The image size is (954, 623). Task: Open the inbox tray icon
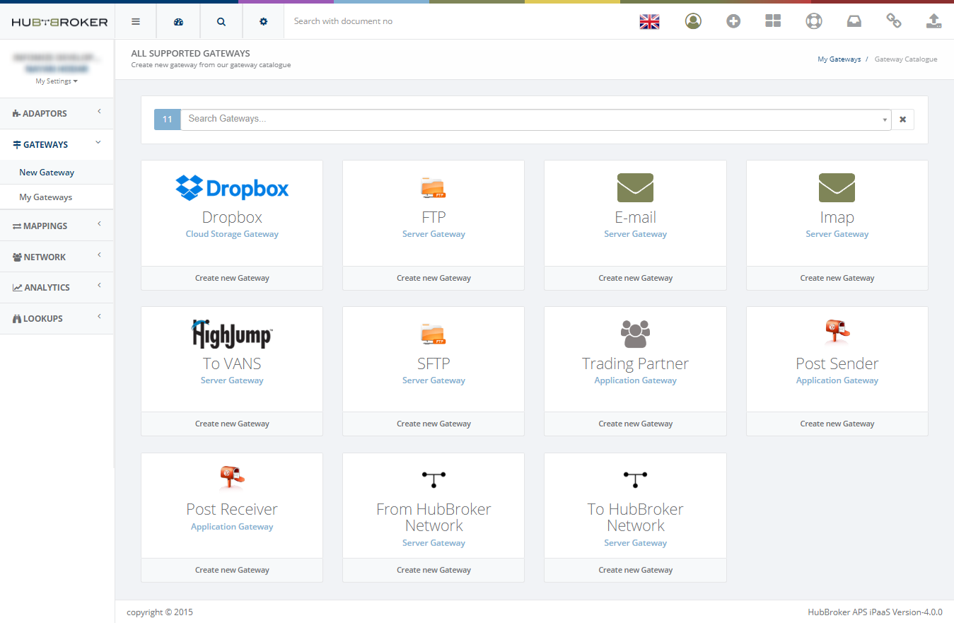pyautogui.click(x=854, y=21)
